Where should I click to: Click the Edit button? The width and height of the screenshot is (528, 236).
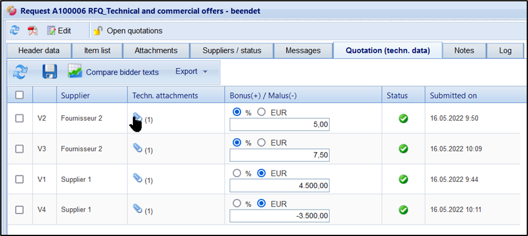[59, 31]
